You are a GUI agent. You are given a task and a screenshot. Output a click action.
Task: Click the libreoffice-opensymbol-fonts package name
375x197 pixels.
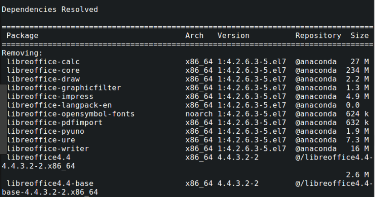[x=70, y=114]
